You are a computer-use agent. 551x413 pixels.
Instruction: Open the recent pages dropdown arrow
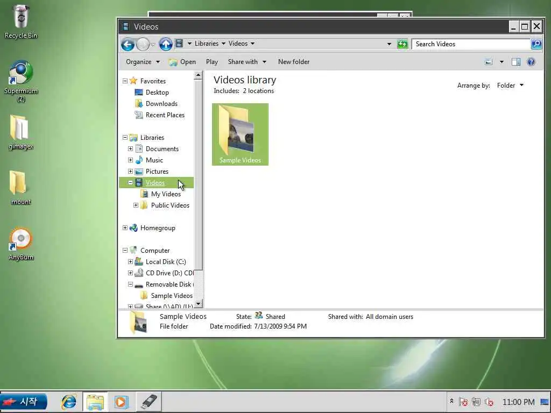(153, 45)
